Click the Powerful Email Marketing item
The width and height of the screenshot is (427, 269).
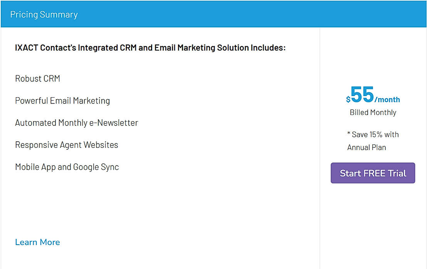pos(62,101)
